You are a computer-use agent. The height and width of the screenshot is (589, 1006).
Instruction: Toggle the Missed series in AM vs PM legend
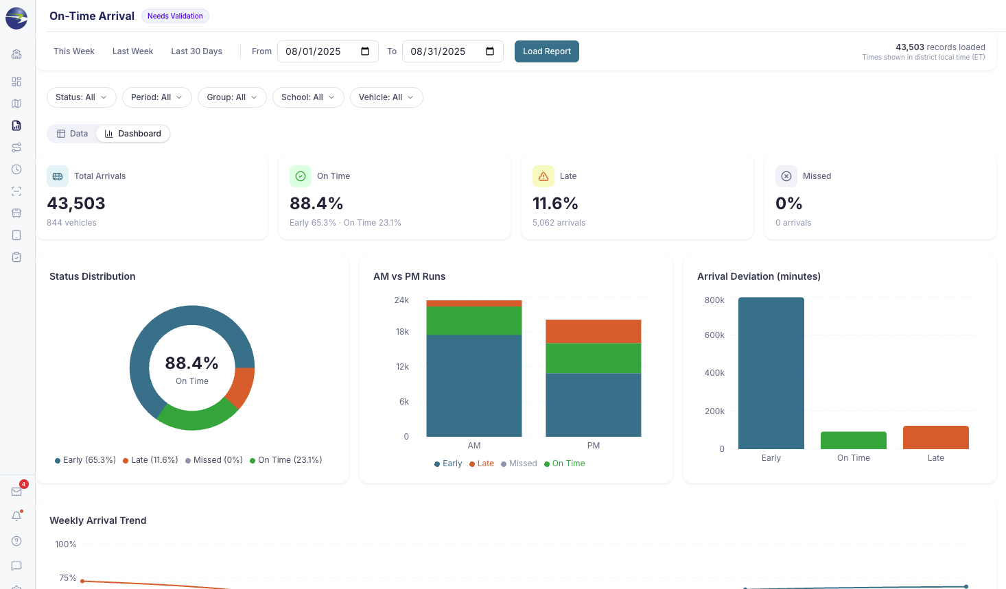(519, 464)
